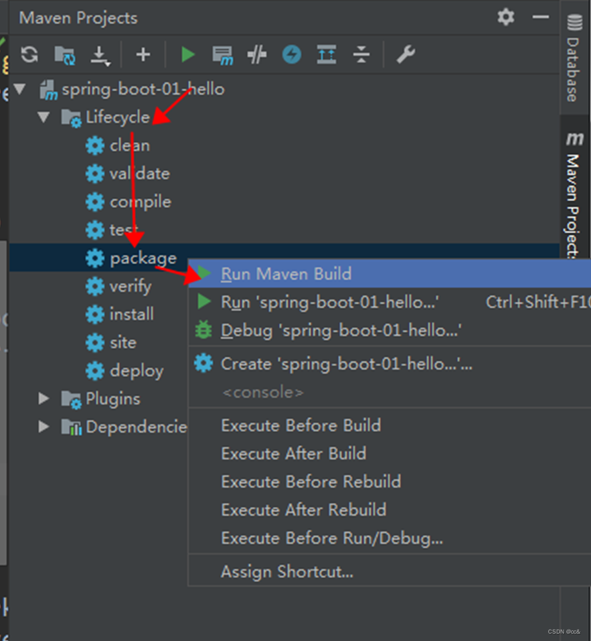Screen dimensions: 591x641
Task: Expand the Dependencies node
Action: [44, 427]
